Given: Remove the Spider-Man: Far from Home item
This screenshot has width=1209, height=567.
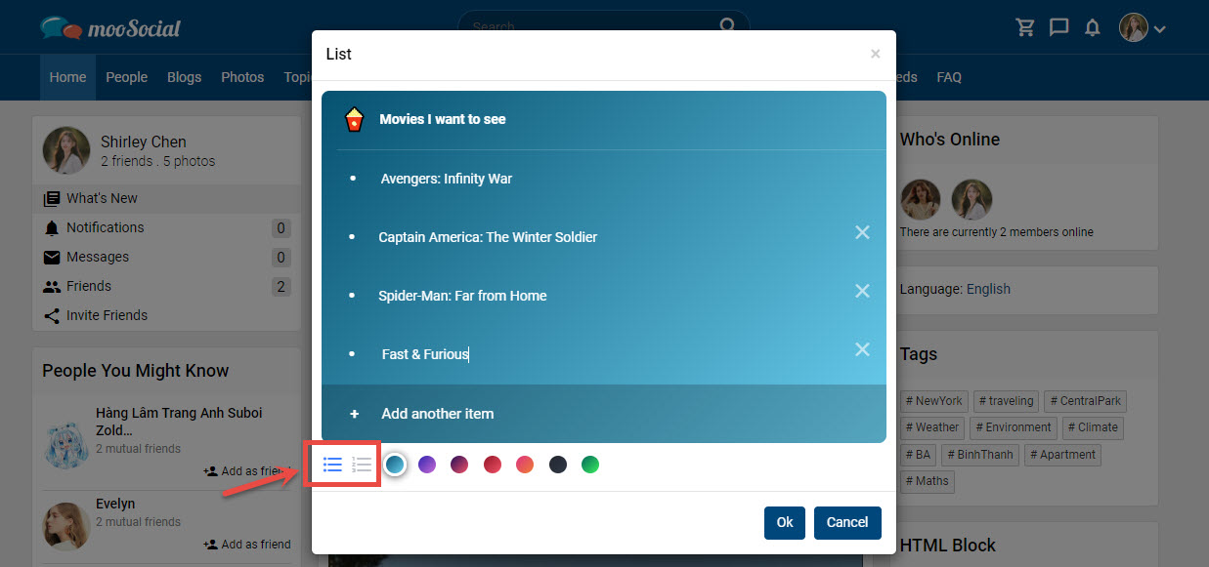Looking at the screenshot, I should click(x=862, y=291).
